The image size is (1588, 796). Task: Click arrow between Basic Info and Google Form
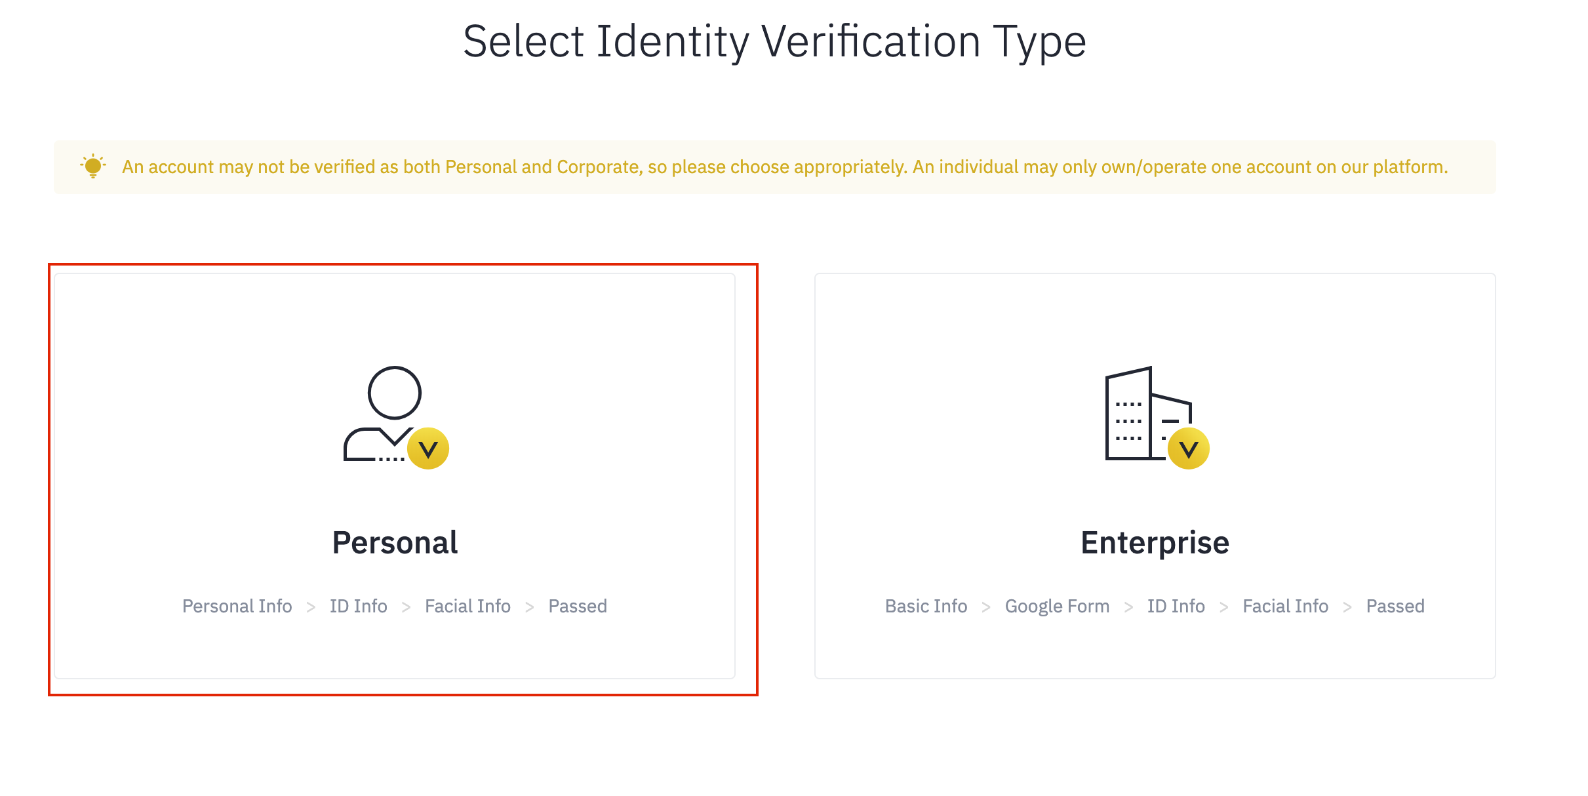point(985,607)
